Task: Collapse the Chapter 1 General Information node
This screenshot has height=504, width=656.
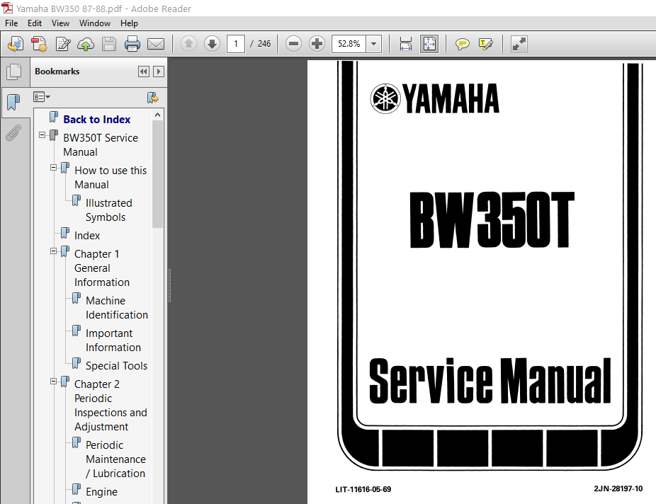Action: click(x=54, y=251)
